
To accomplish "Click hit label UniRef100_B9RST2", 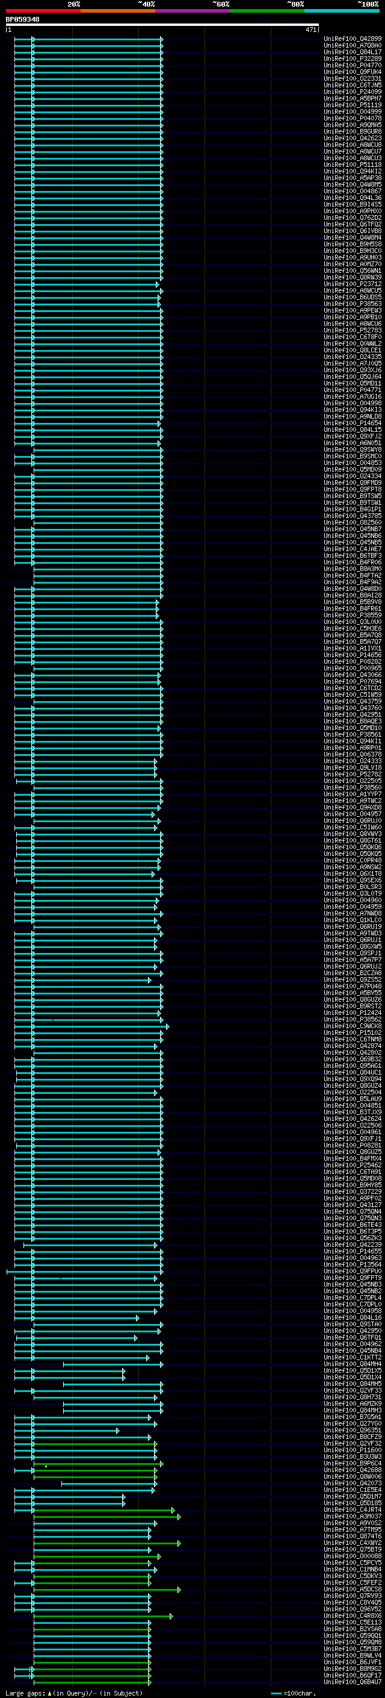I will tap(353, 1006).
